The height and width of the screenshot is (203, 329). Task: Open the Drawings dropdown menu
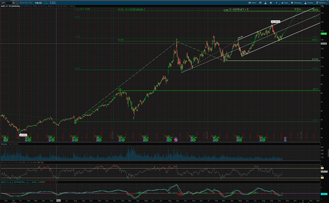[x=297, y=3]
